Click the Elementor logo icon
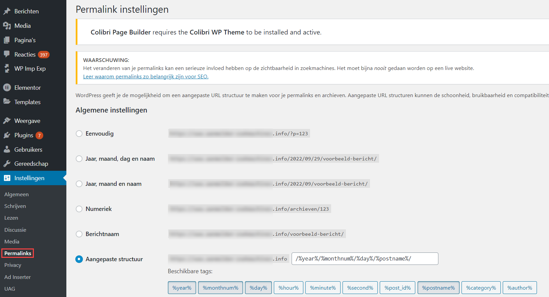 [7, 88]
